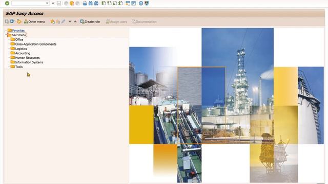Go to Previous Page icon
Image resolution: width=328 pixels, height=184 pixels.
(109, 3)
